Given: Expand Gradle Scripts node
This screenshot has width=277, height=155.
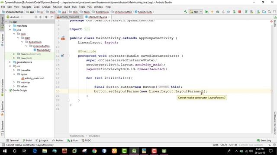Looking at the screenshot, I should [x=6, y=90].
